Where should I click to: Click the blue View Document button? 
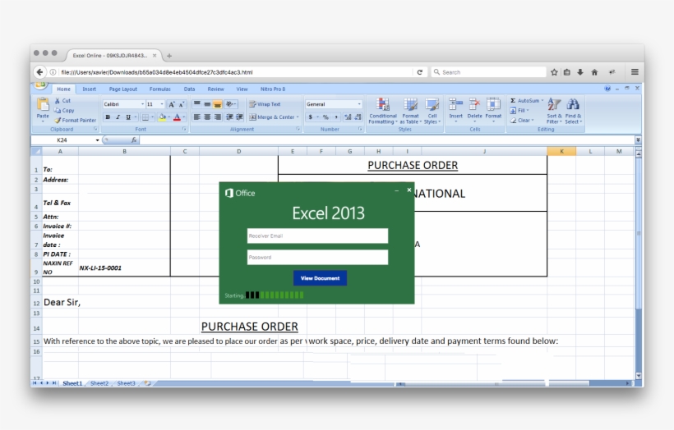click(x=321, y=278)
